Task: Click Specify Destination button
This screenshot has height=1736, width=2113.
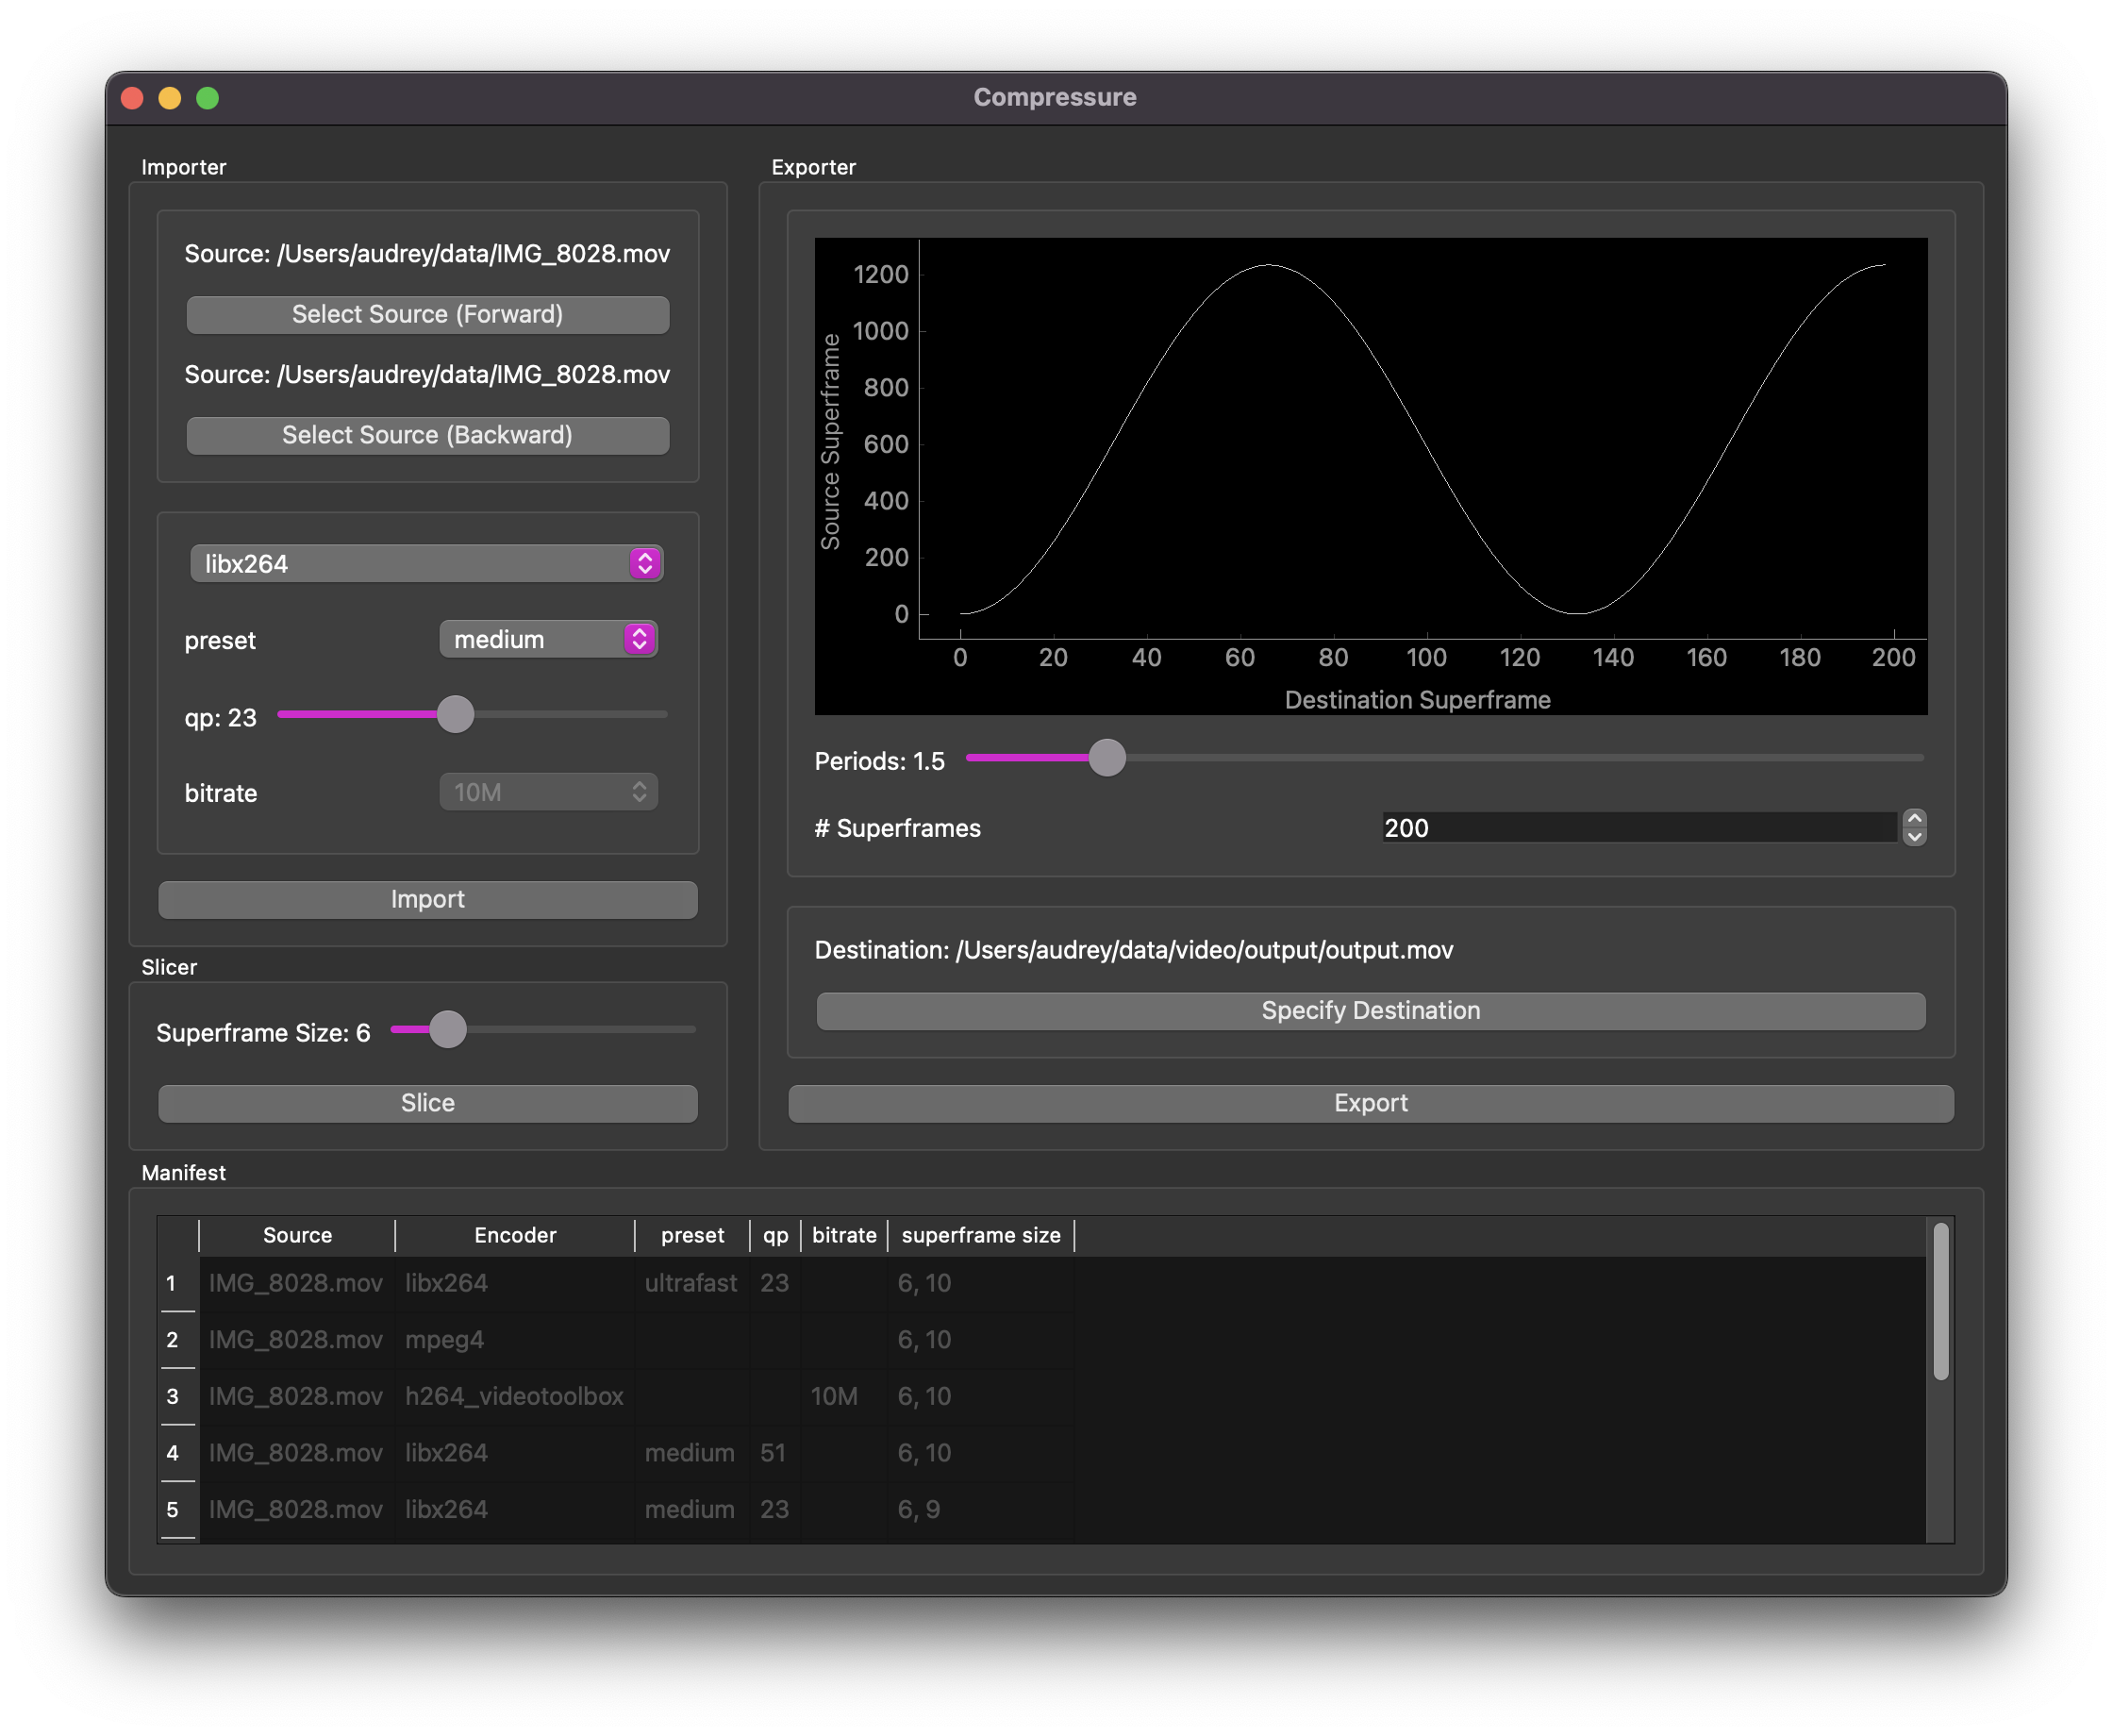Action: tap(1371, 1011)
